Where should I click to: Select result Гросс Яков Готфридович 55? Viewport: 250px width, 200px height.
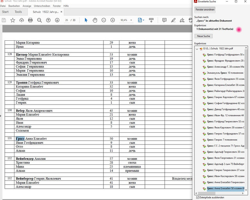tap(225, 79)
